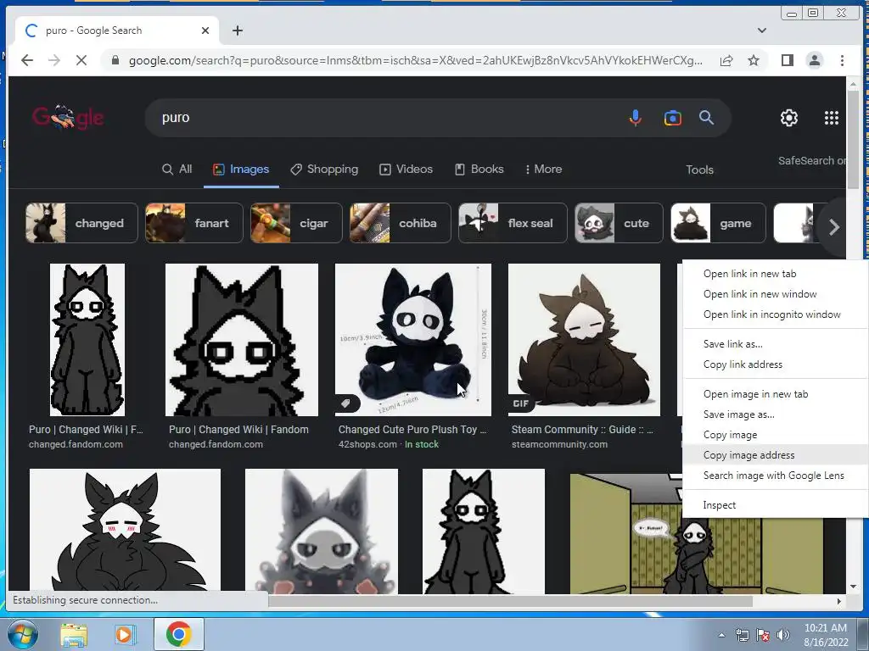This screenshot has width=869, height=651.
Task: Open the Puro plush toy thumbnail
Action: 413,339
